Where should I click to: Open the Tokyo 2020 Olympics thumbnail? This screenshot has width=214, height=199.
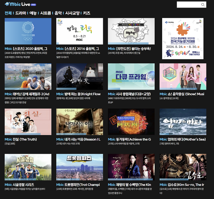[x=28, y=31]
